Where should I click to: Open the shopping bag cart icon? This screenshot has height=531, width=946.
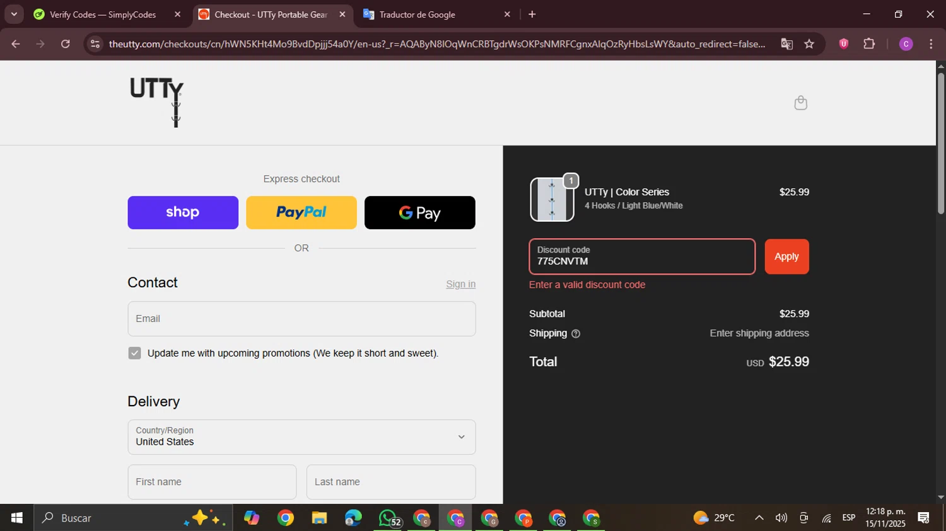(800, 103)
